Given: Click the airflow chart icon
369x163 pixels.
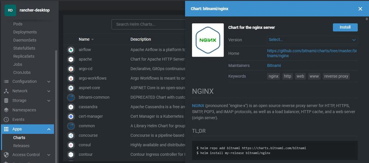Looking at the screenshot, I should pos(71,50).
